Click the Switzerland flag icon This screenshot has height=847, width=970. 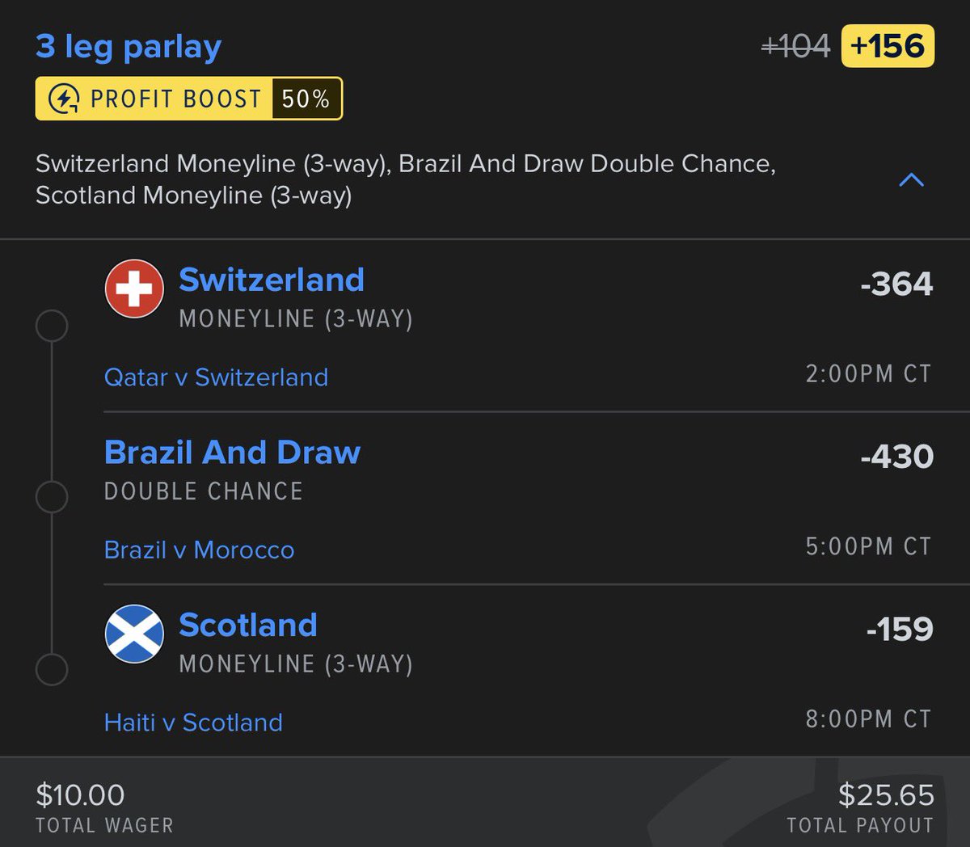click(x=135, y=289)
